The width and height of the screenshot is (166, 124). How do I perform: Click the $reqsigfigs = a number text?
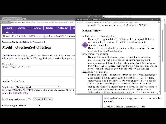[94, 72]
